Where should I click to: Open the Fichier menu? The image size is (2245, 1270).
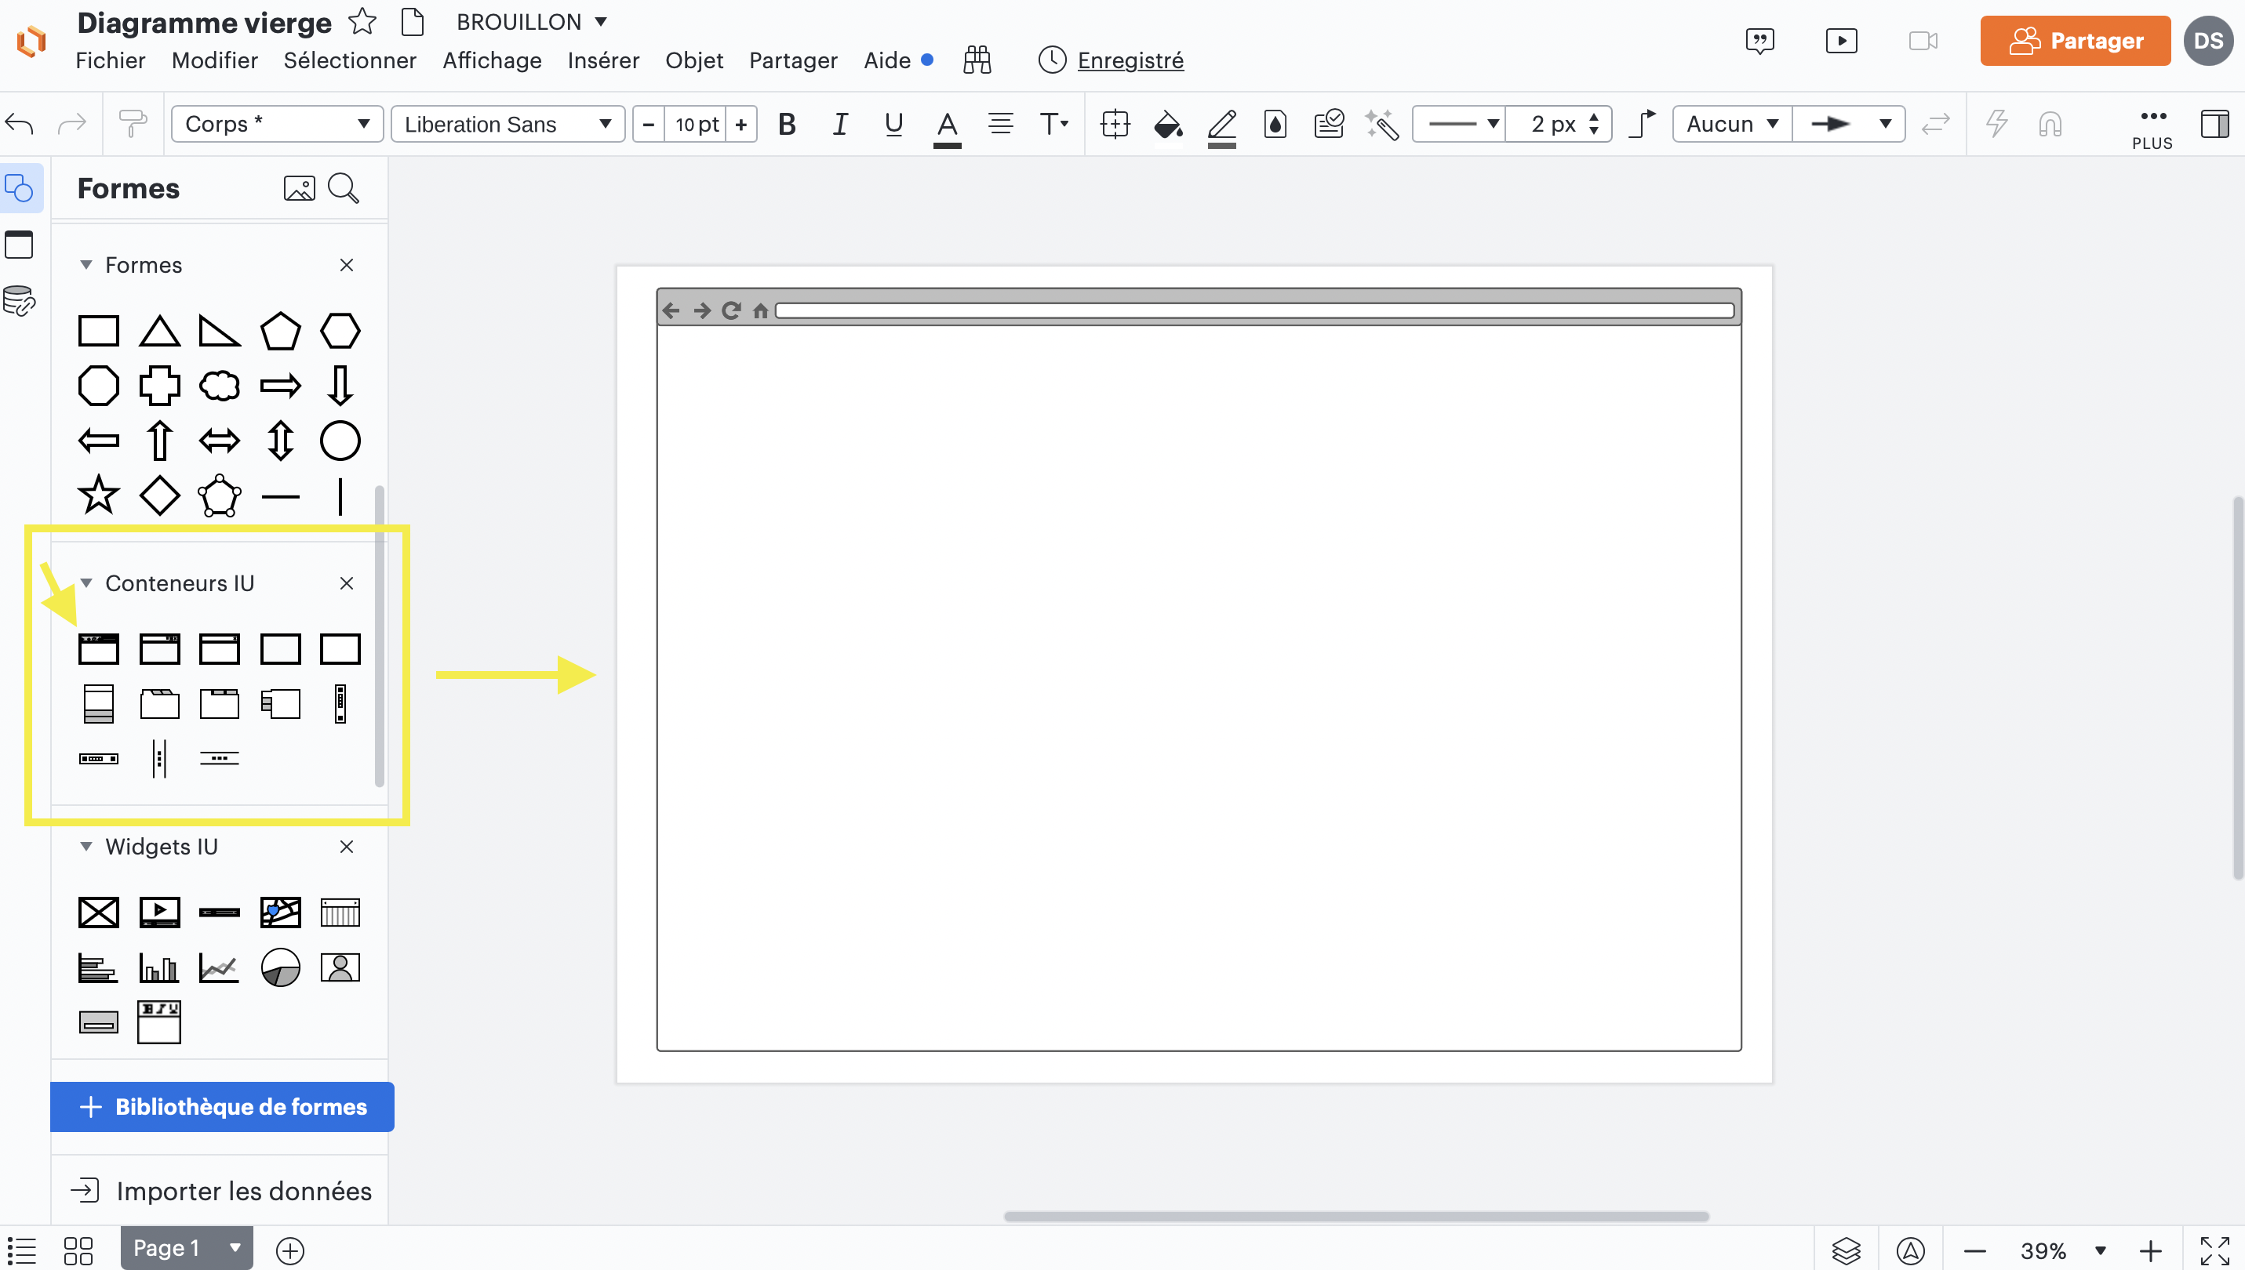point(110,60)
